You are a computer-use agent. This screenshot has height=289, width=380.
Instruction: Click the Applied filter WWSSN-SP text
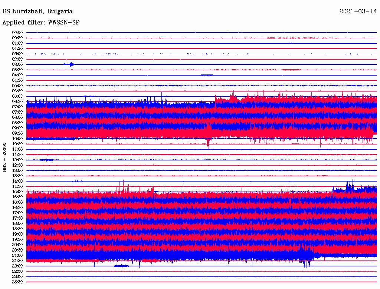click(x=41, y=23)
